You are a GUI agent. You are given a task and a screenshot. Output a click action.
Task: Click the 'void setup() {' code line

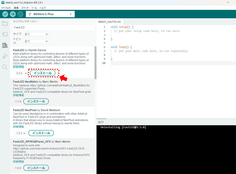(x=122, y=27)
